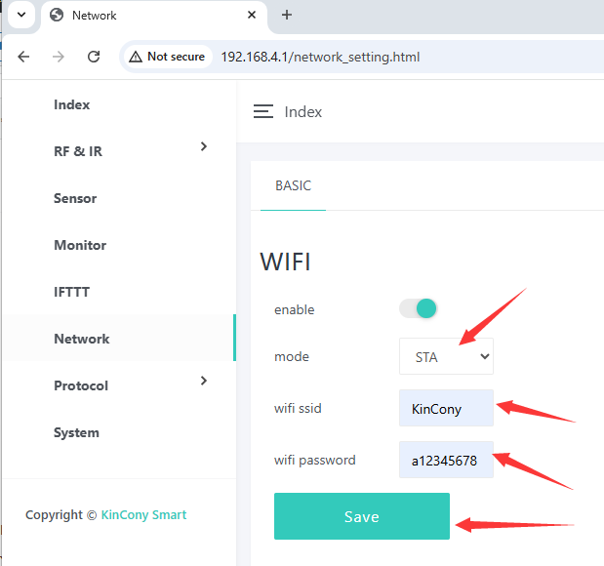Open the Sensor menu item

pos(75,198)
